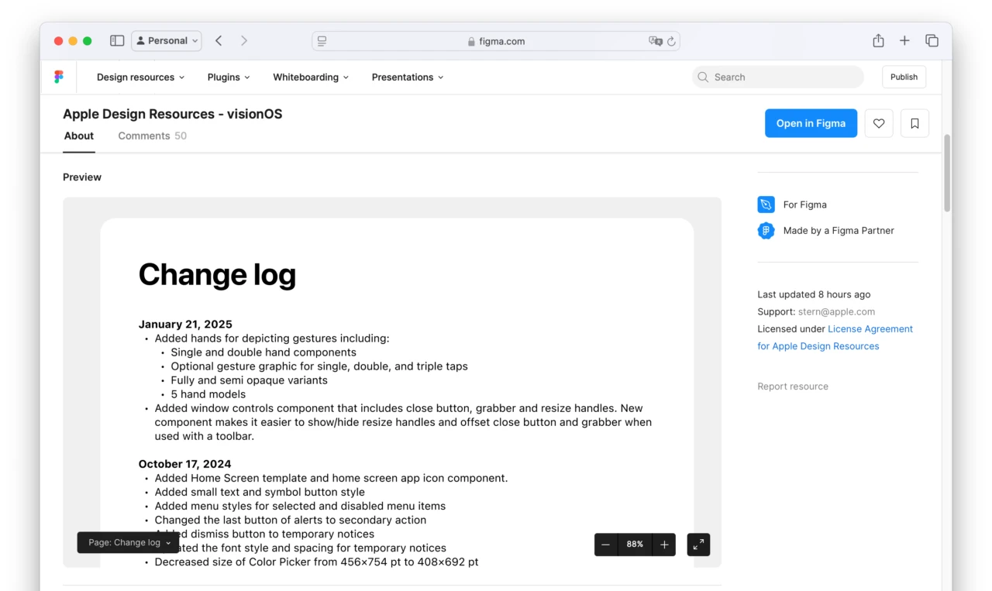Expand the Design resources menu
This screenshot has width=992, height=591.
pyautogui.click(x=140, y=77)
